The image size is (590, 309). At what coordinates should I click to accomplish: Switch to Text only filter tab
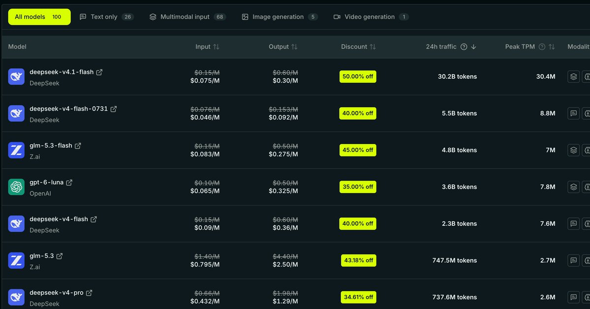[x=106, y=17]
